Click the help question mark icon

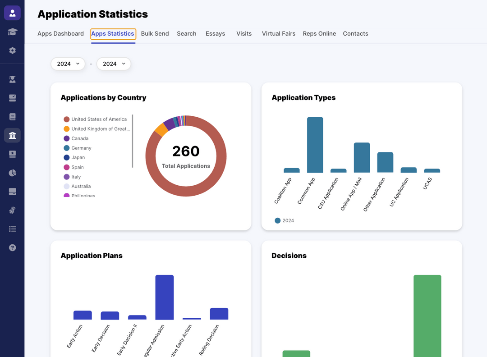click(12, 247)
